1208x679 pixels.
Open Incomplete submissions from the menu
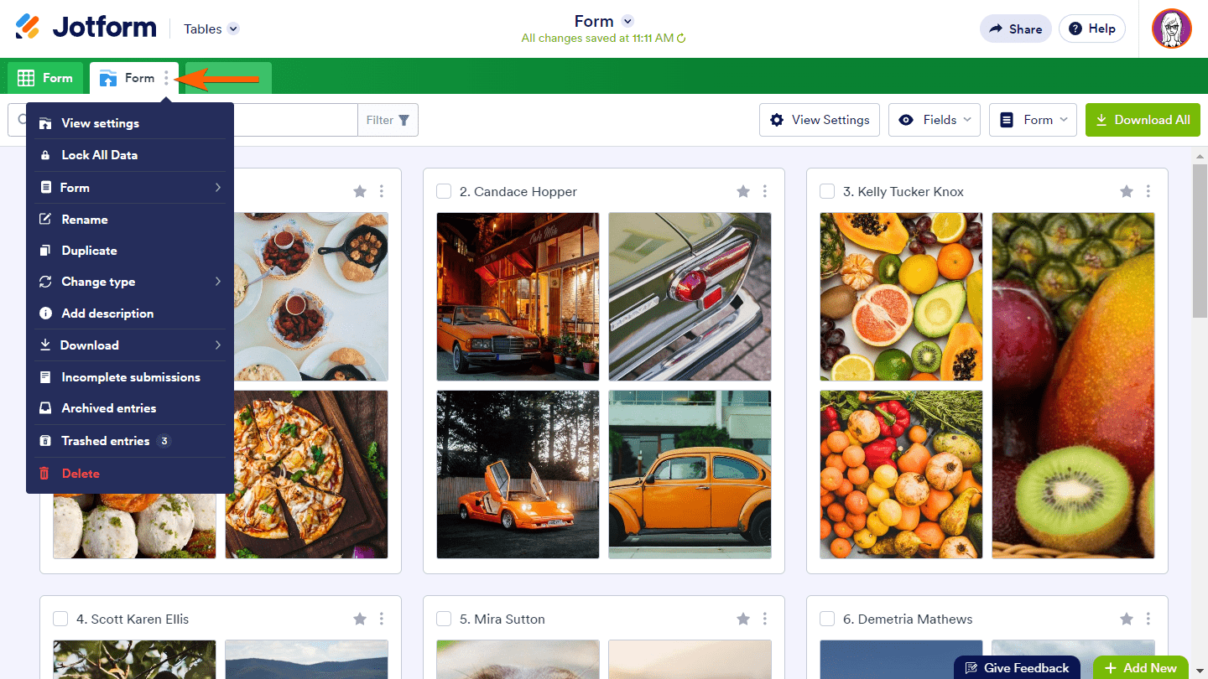pyautogui.click(x=130, y=377)
